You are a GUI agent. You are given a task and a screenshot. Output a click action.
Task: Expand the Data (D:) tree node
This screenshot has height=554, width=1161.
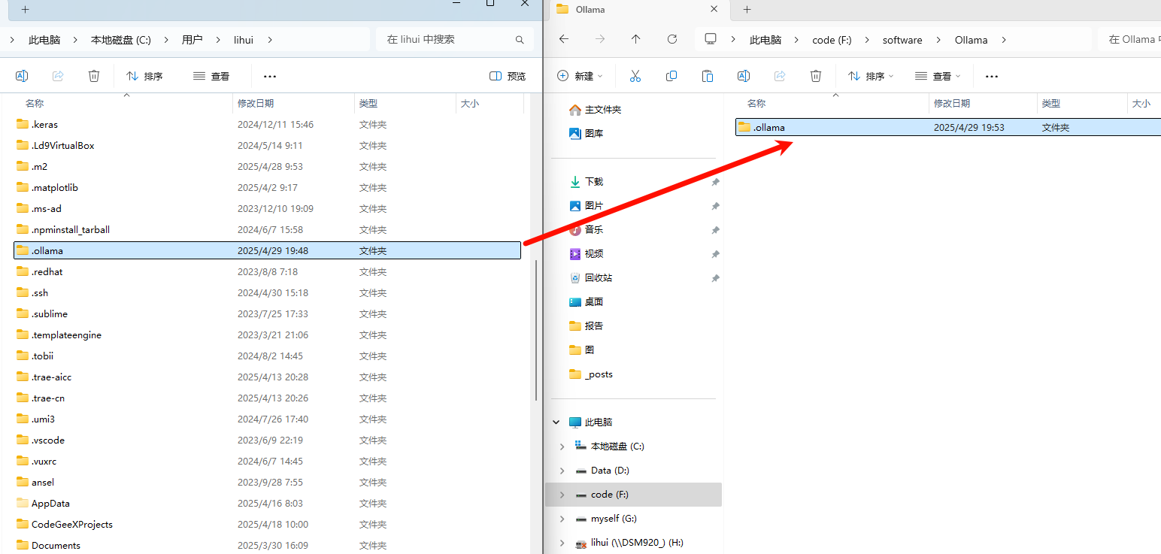point(562,471)
